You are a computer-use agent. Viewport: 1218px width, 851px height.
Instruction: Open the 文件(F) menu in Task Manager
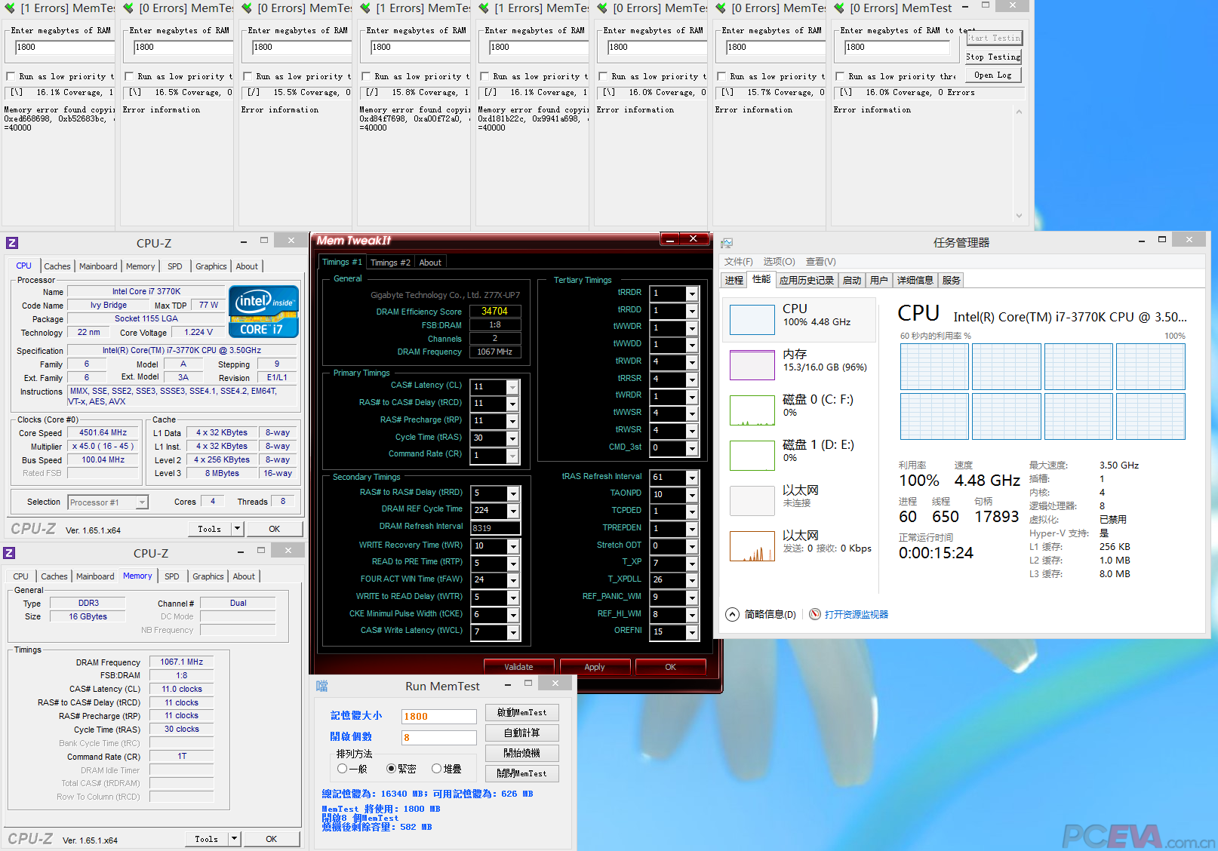[738, 262]
